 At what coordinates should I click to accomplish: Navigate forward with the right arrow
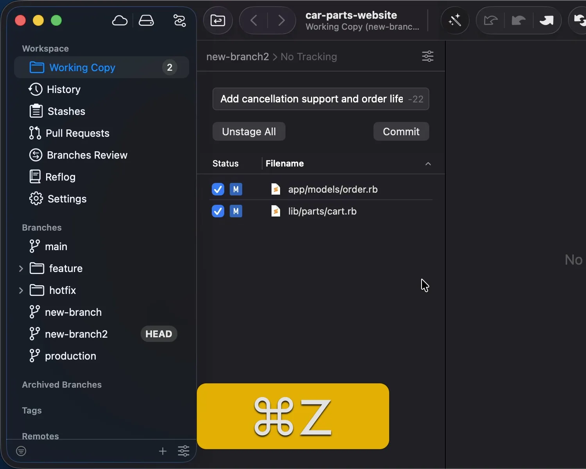(x=281, y=20)
